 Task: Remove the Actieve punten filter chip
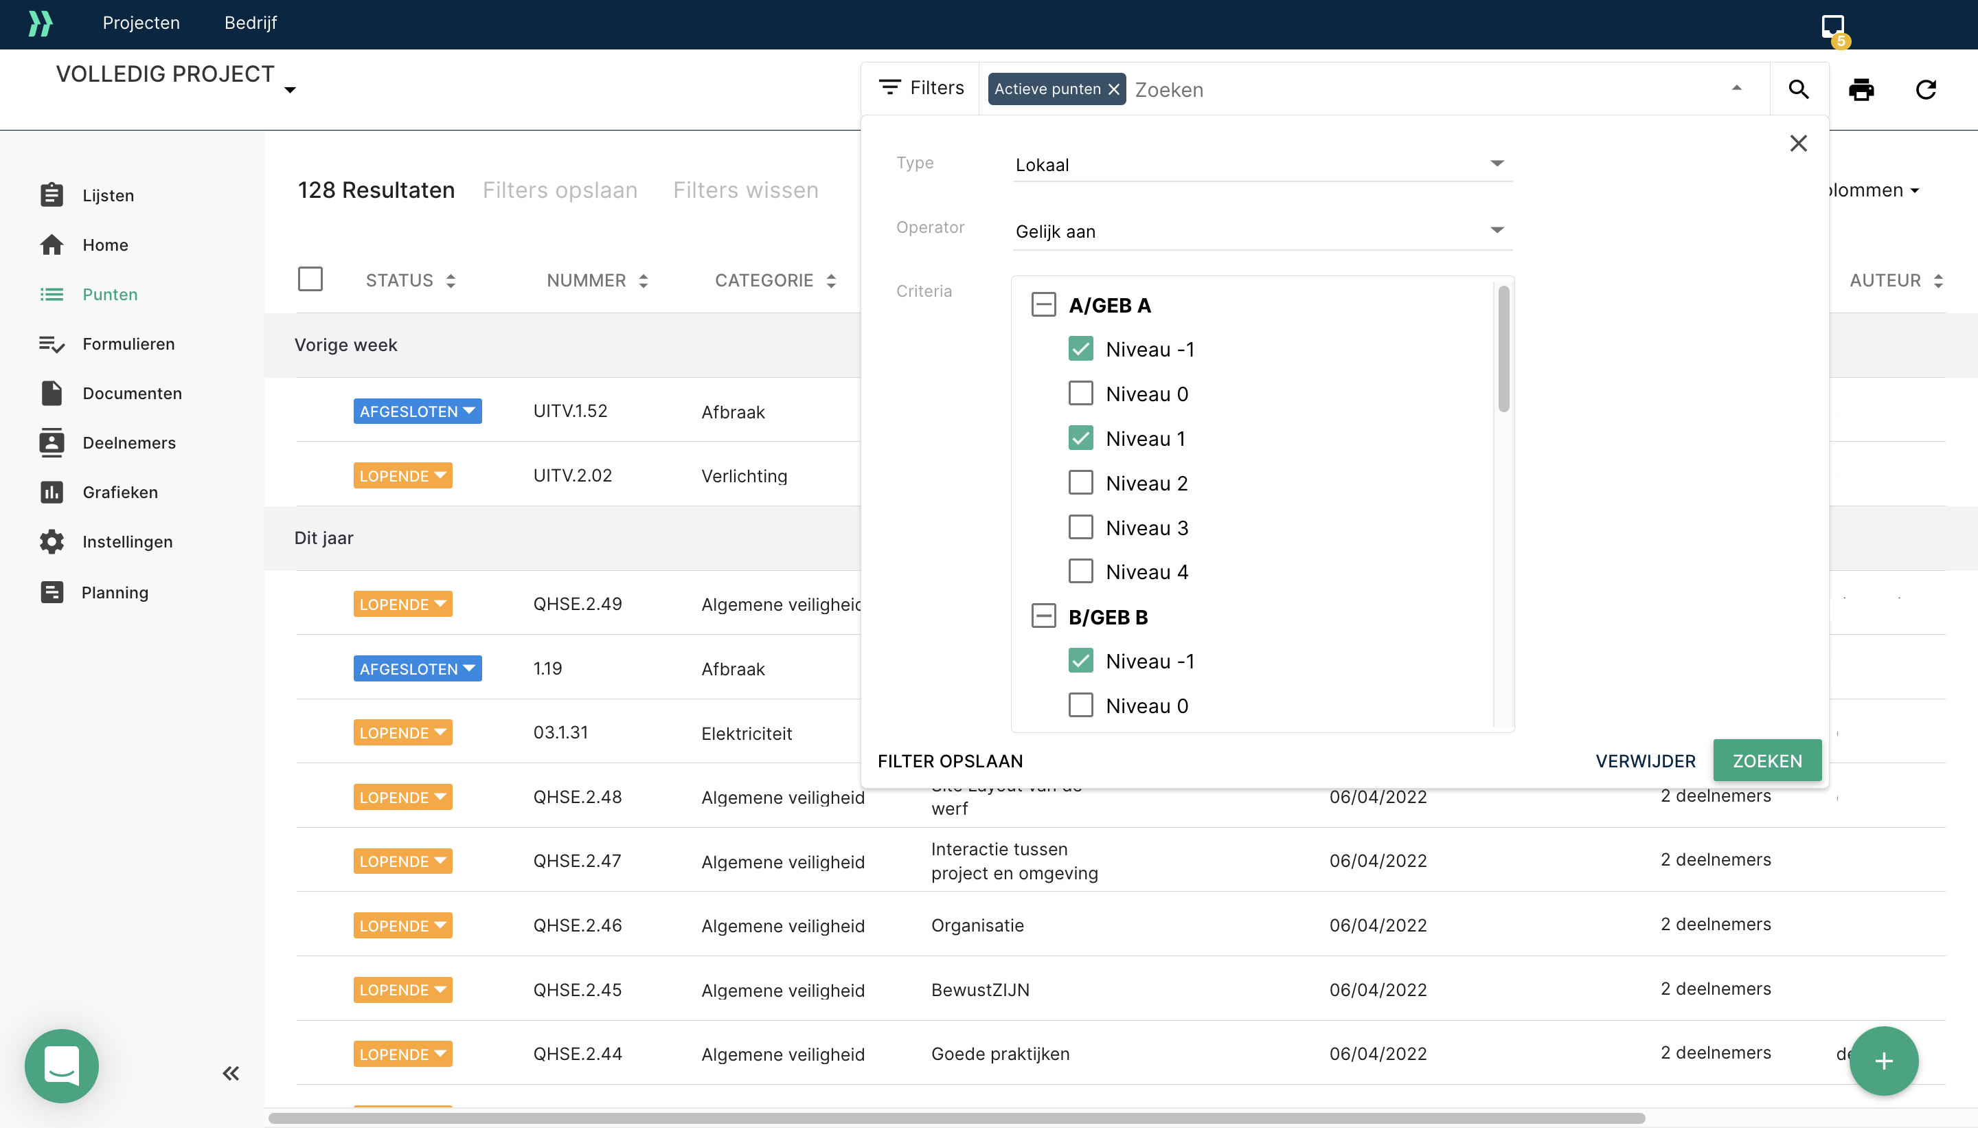point(1114,89)
